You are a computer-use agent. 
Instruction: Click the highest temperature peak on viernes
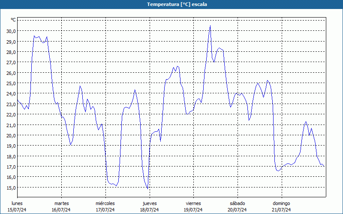(x=210, y=26)
